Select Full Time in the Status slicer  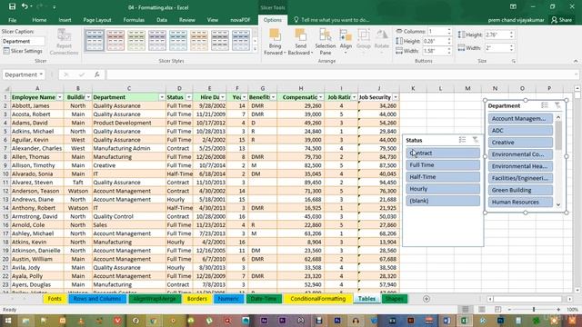pyautogui.click(x=443, y=164)
